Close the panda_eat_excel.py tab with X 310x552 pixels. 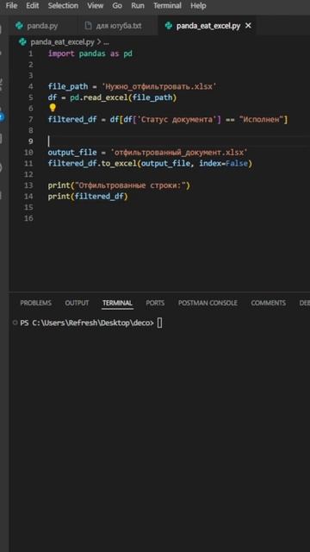click(x=248, y=26)
